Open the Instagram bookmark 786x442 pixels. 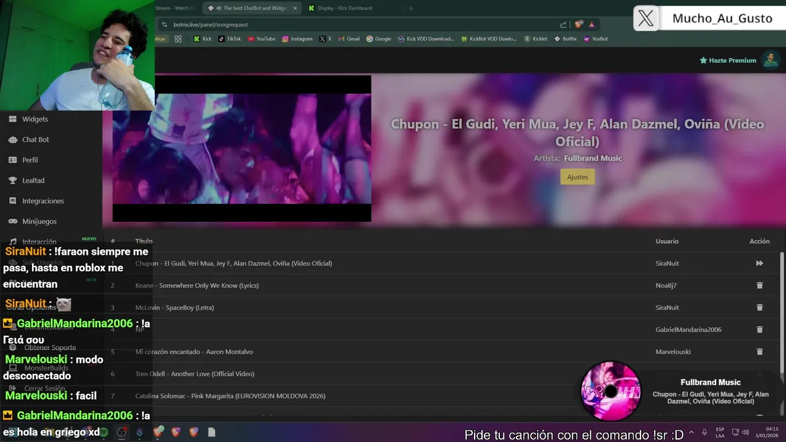[297, 39]
